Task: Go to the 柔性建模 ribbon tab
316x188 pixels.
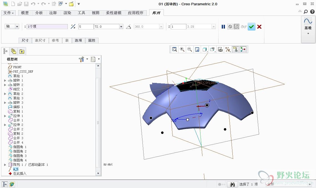Action: point(114,13)
